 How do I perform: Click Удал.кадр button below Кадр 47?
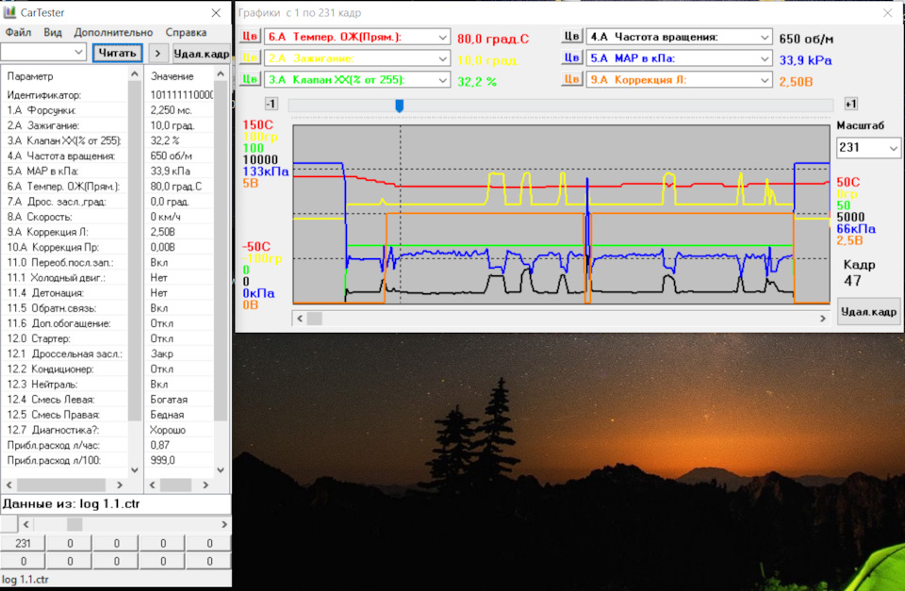click(868, 311)
